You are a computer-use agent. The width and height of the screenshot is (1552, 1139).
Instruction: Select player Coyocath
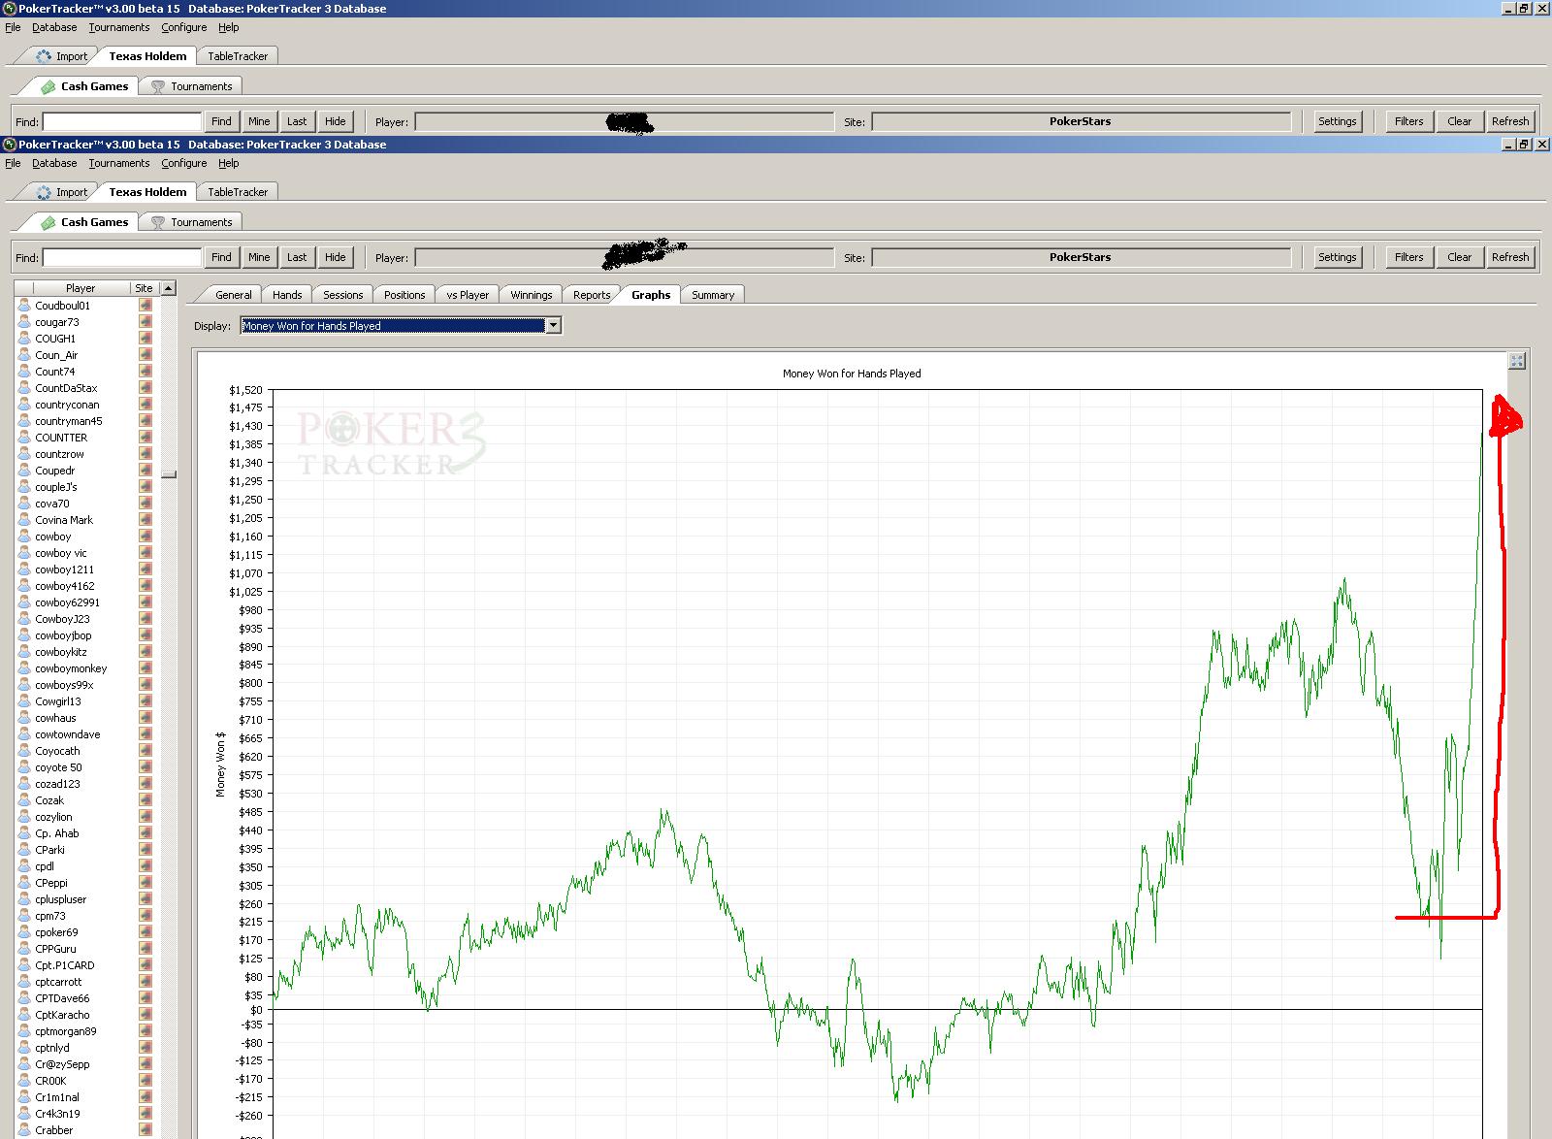pos(57,751)
